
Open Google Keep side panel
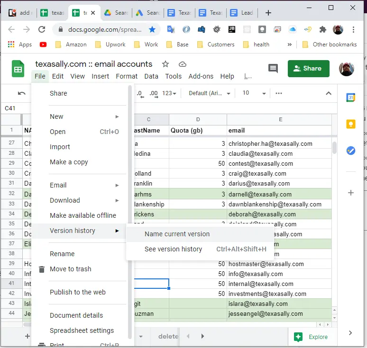[x=351, y=124]
